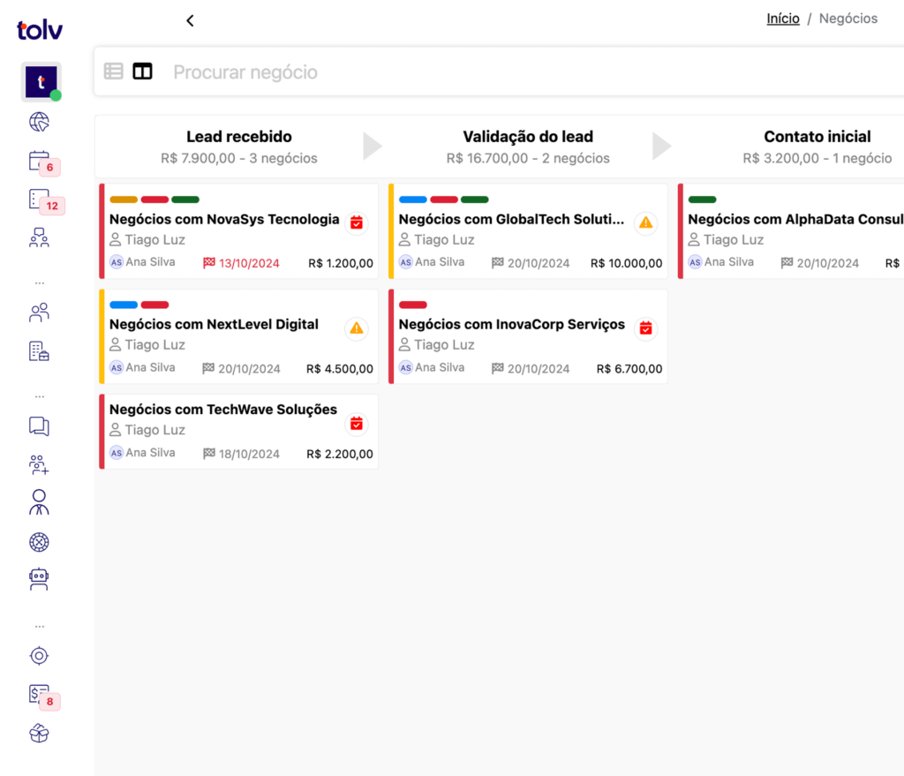This screenshot has width=904, height=776.
Task: Open the add team members icon
Action: tap(39, 464)
